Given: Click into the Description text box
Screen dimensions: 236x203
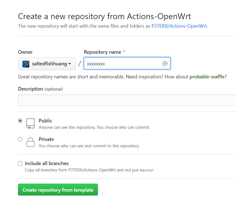Looking at the screenshot, I should (127, 100).
